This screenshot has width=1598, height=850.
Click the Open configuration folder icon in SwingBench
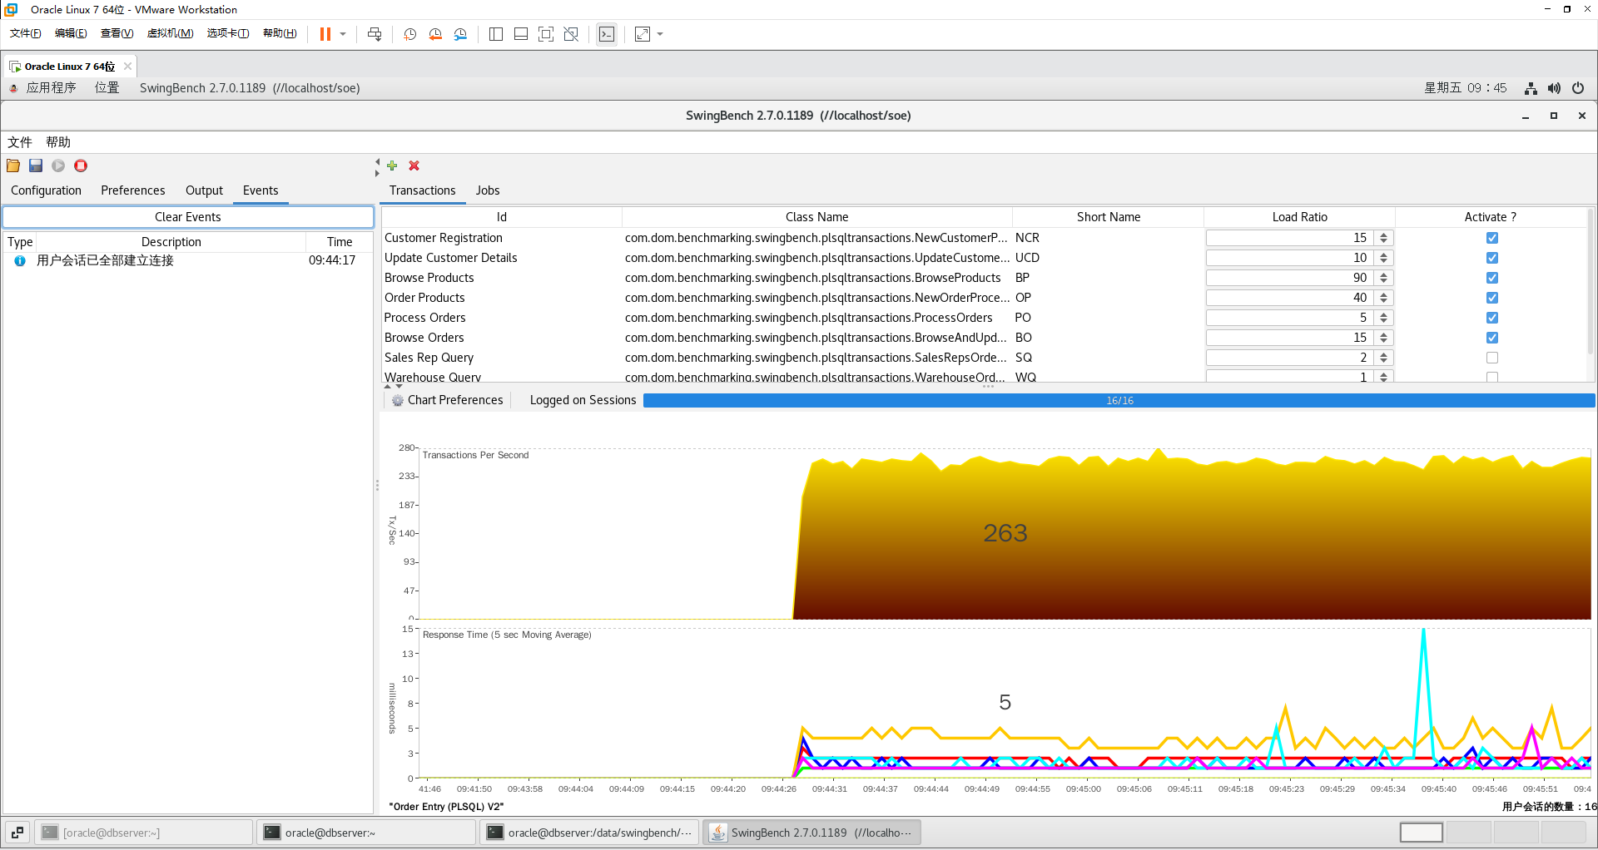pyautogui.click(x=13, y=166)
